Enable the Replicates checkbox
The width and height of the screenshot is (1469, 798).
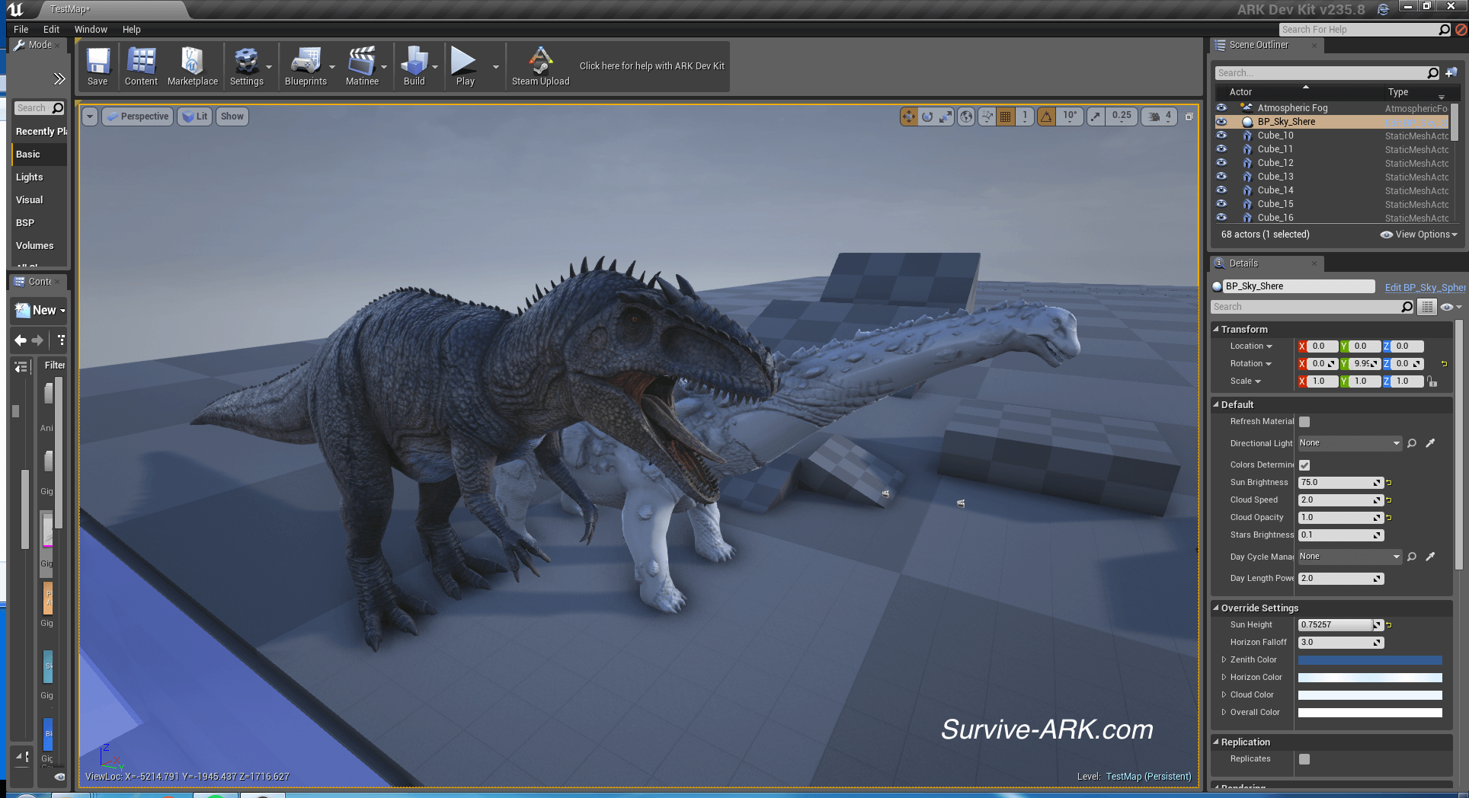click(x=1304, y=759)
